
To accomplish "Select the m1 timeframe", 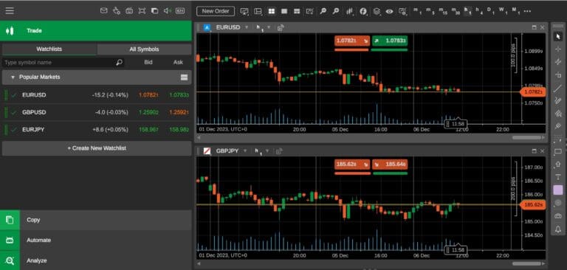I will click(417, 11).
